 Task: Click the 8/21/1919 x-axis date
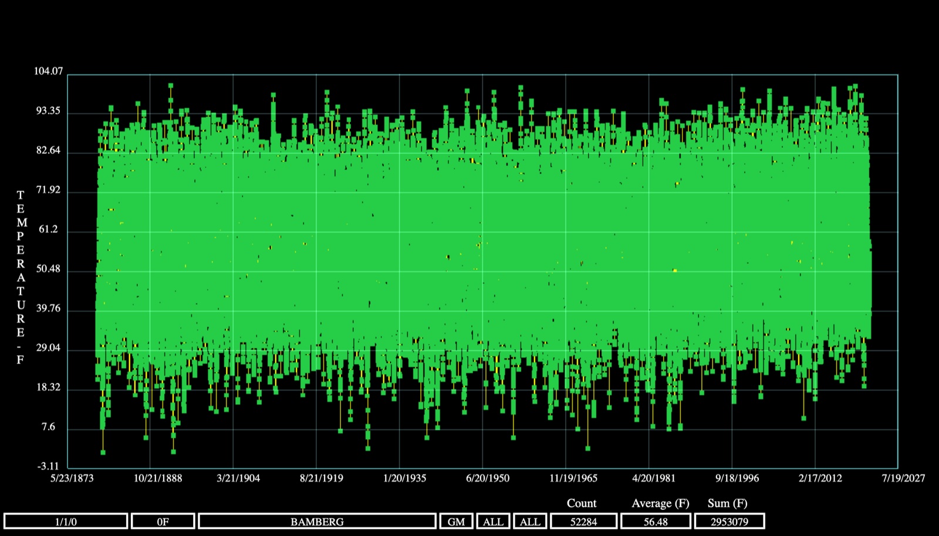[322, 478]
